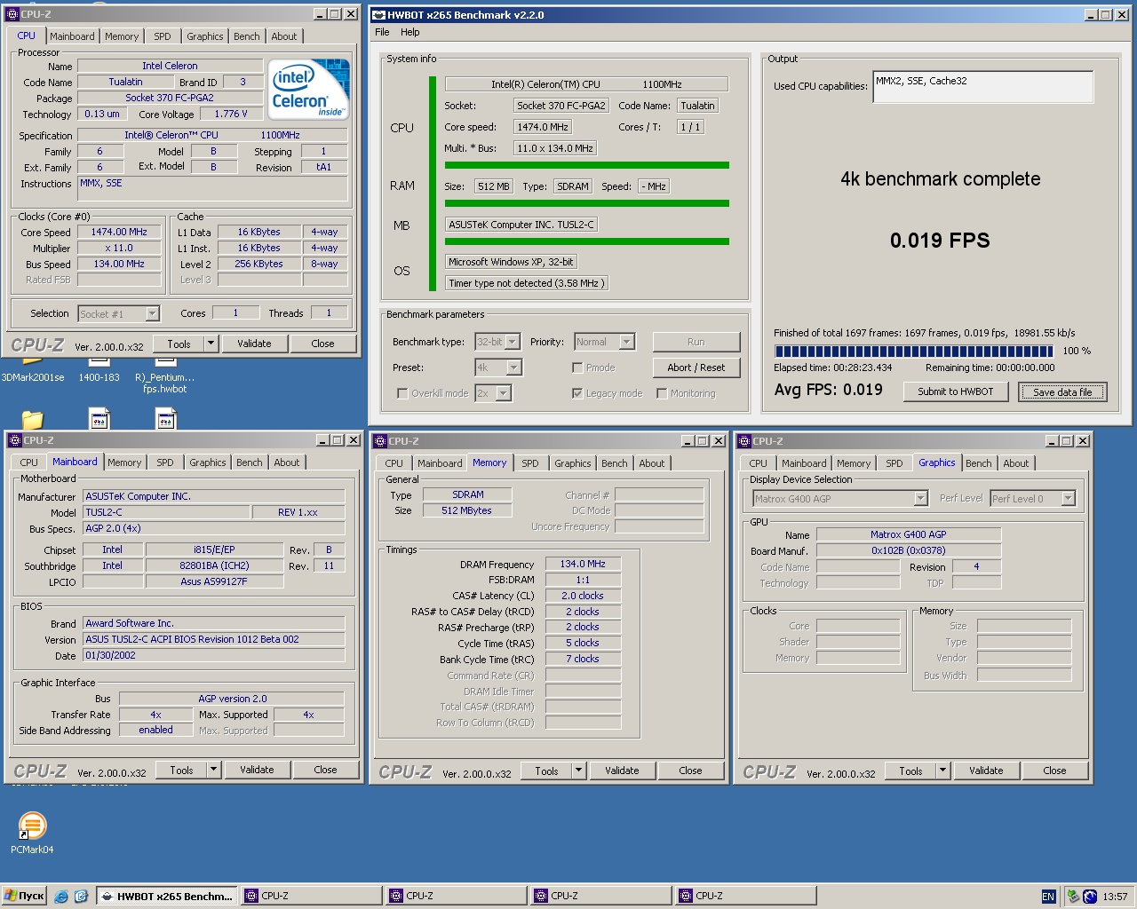Open the PCMark04 desktop shortcut

(32, 833)
